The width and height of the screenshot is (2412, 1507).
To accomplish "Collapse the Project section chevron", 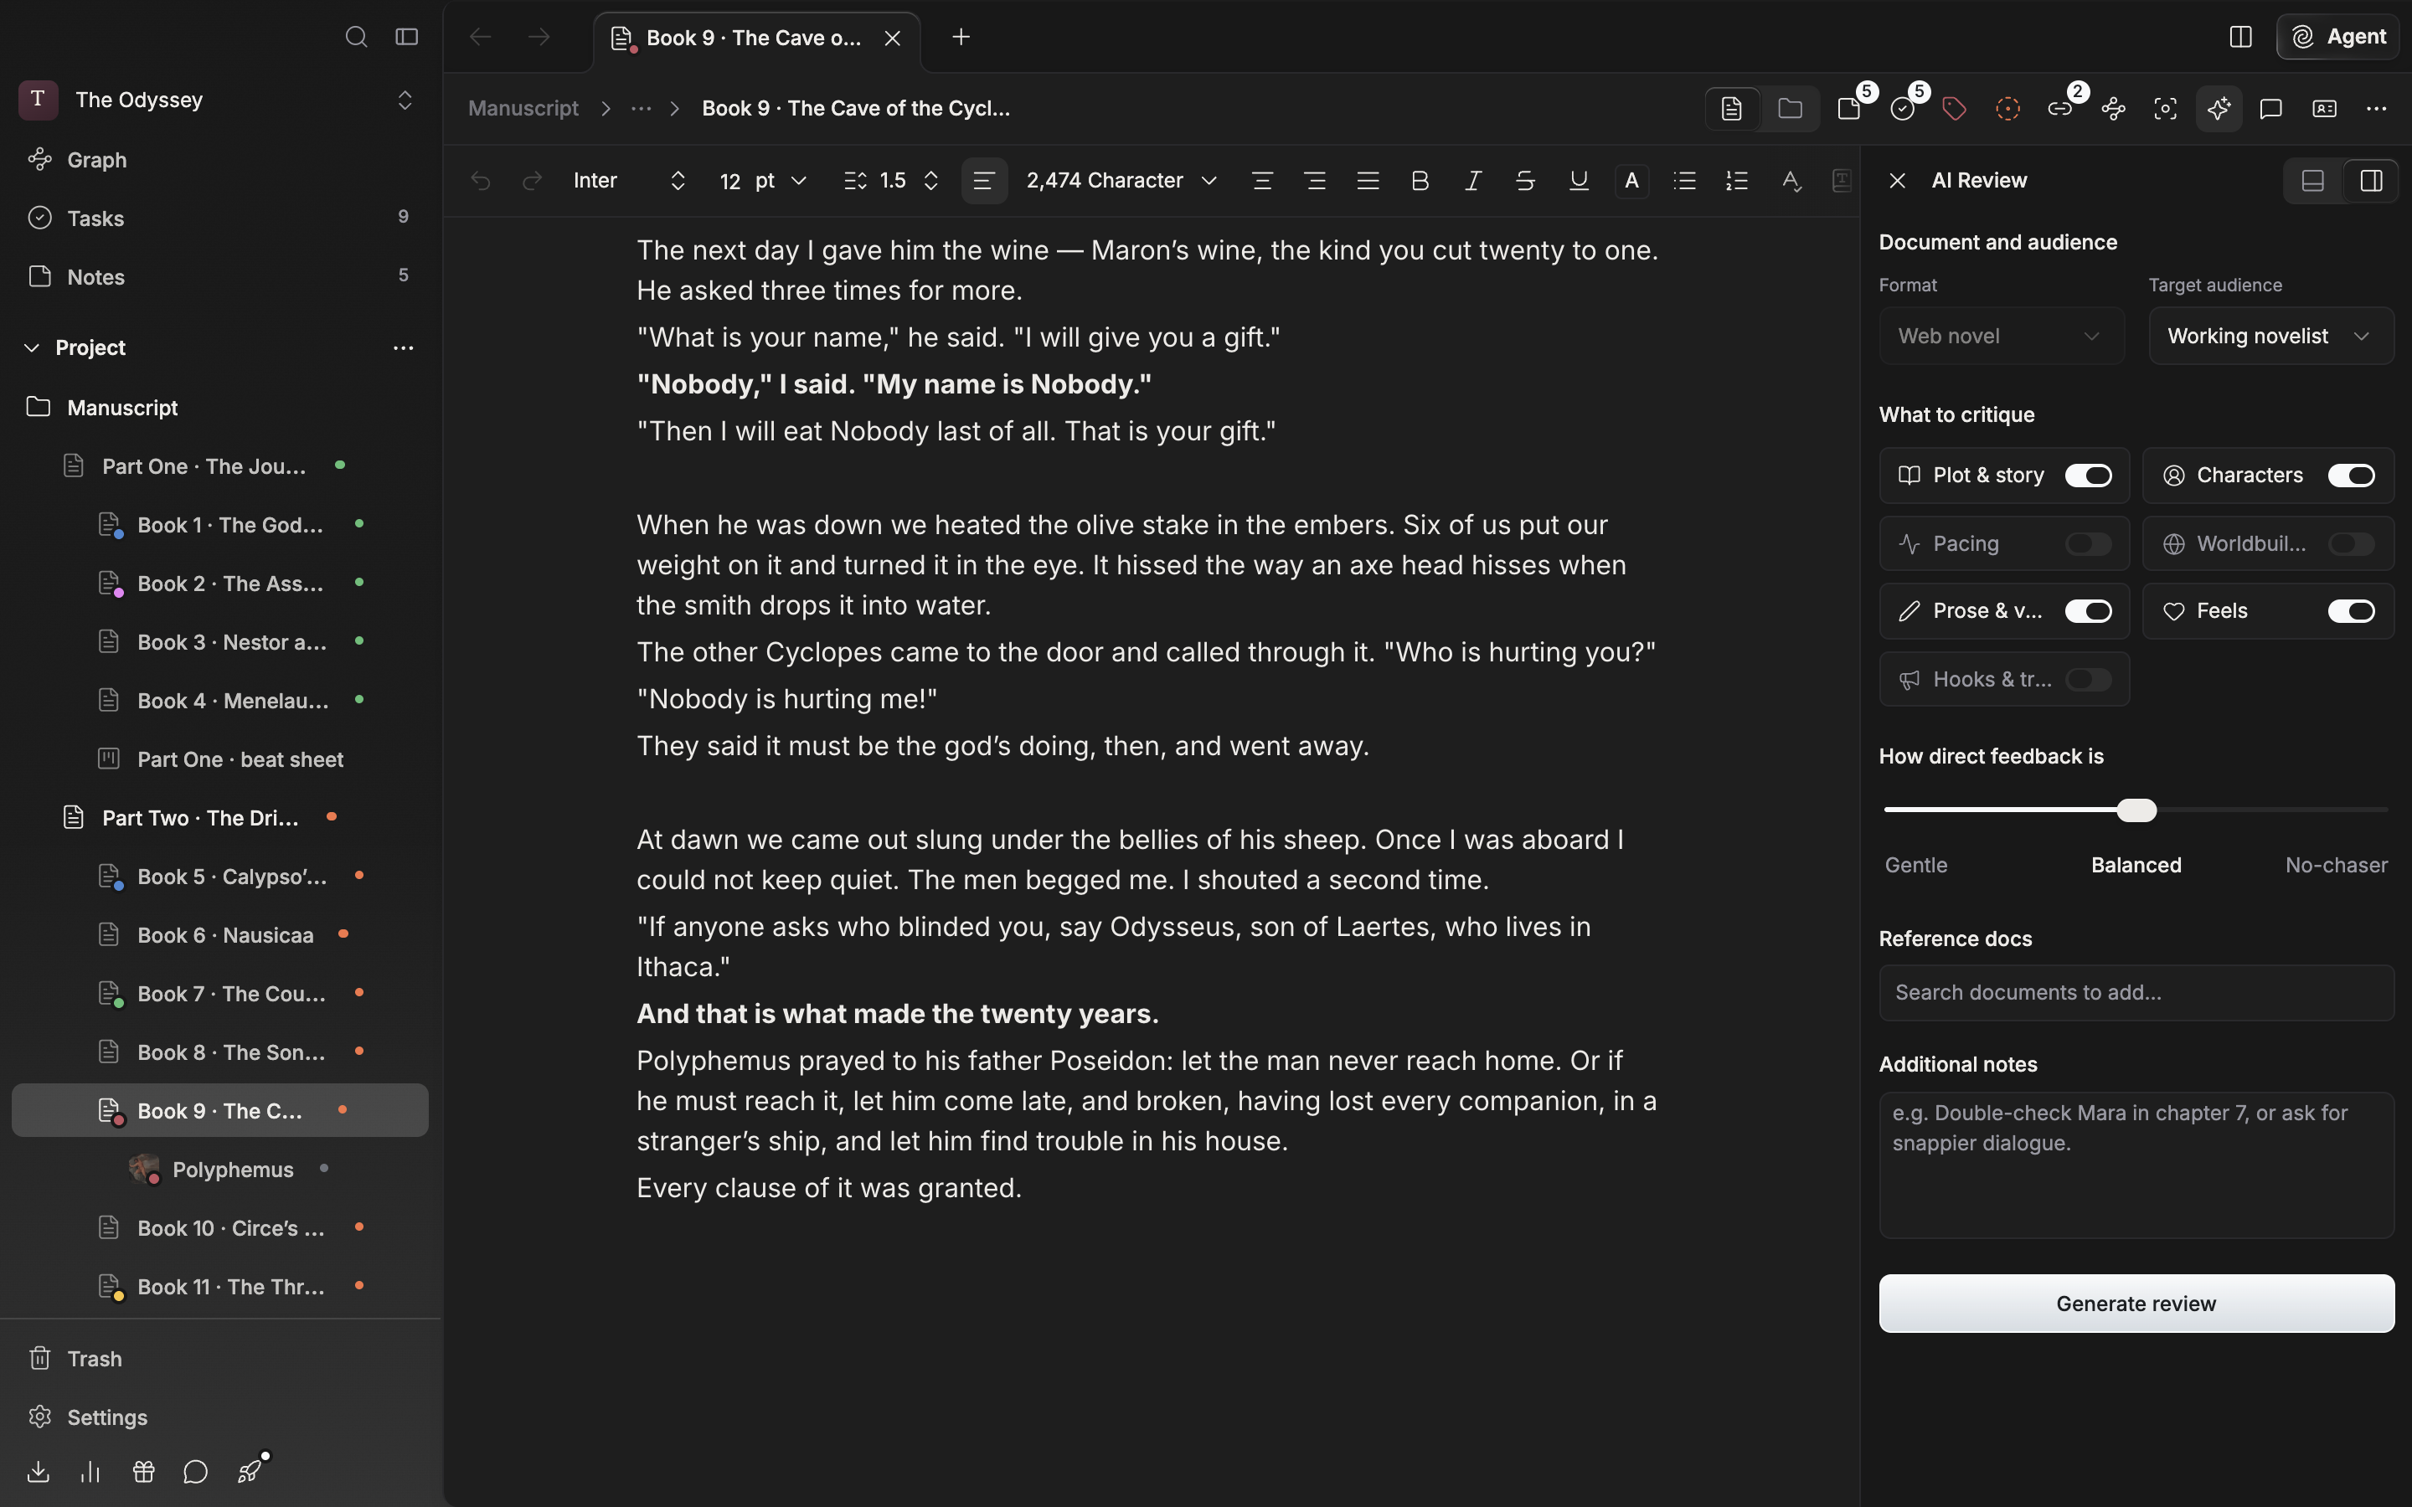I will [x=32, y=347].
